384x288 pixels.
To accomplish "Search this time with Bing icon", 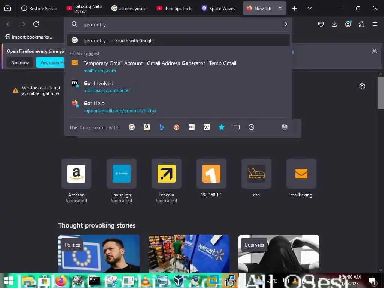I will [x=161, y=127].
